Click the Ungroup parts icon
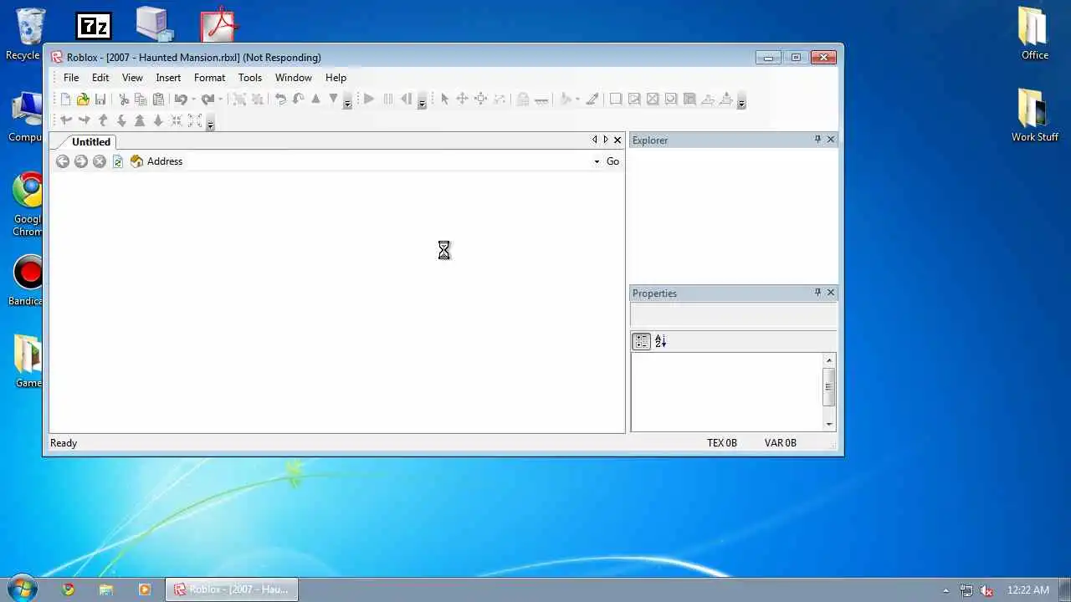Screen dimensions: 1071x602 pos(258,99)
